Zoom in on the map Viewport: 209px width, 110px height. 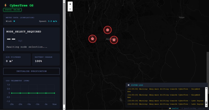pyautogui.click(x=70, y=4)
